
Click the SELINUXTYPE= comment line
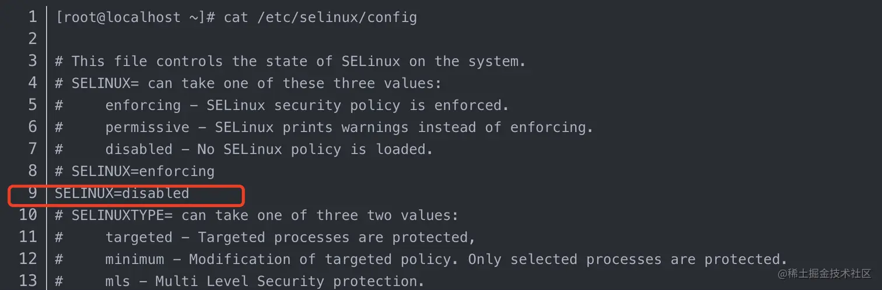click(x=257, y=215)
